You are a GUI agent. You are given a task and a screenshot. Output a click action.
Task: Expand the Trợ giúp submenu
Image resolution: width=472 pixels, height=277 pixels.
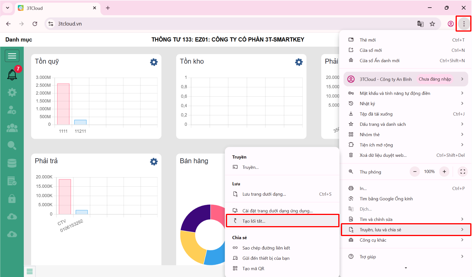pyautogui.click(x=406, y=257)
